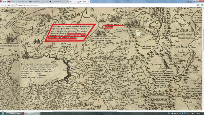
Task: Click the 'Desertum' label near Belor
Action: click(x=156, y=65)
